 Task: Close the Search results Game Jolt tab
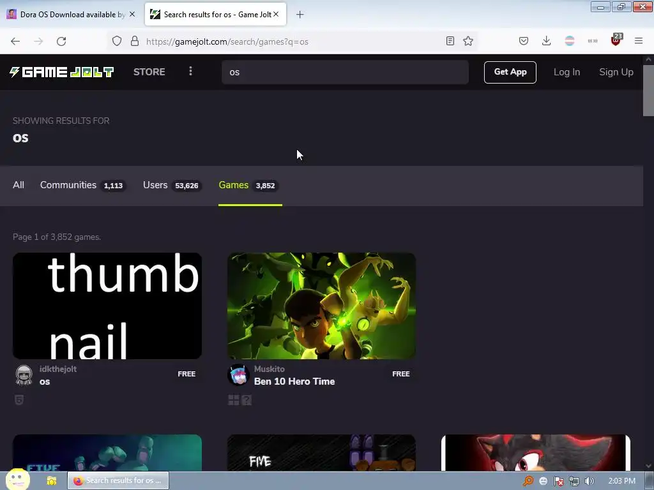click(x=276, y=14)
